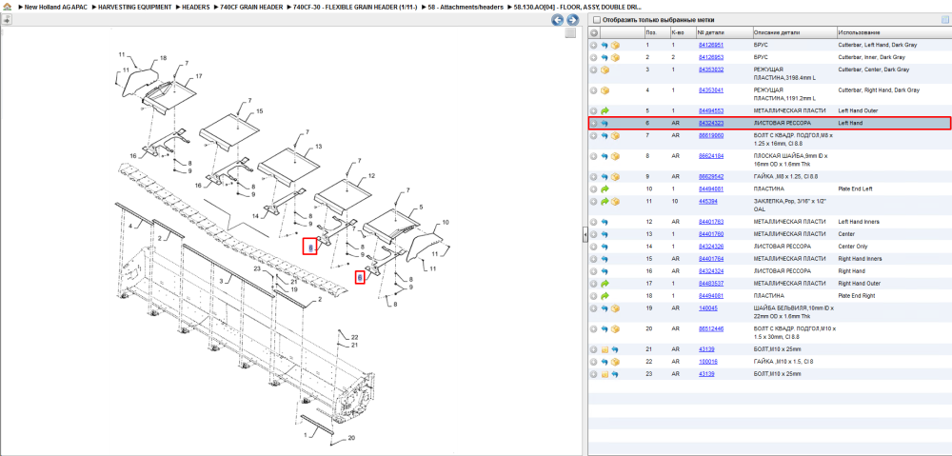Screen dimensions: 952x456
Task: Click the box icon for part 100016
Action: (615, 362)
